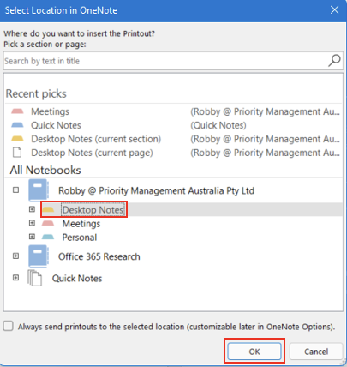Screen dimensions: 347x367
Task: Click the Cancel button
Action: point(316,352)
